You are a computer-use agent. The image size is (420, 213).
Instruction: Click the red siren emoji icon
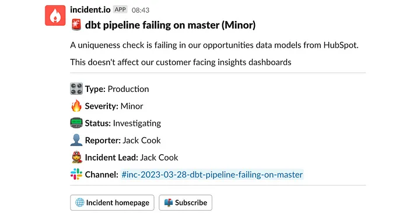[x=76, y=25]
